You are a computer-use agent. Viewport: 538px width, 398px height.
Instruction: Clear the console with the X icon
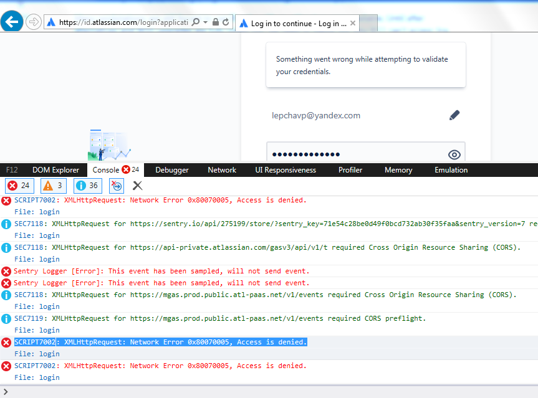(137, 186)
